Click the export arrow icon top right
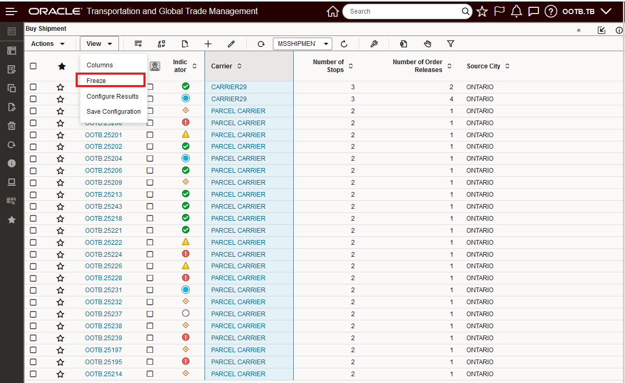Screen dimensions: 625x383 pyautogui.click(x=602, y=30)
